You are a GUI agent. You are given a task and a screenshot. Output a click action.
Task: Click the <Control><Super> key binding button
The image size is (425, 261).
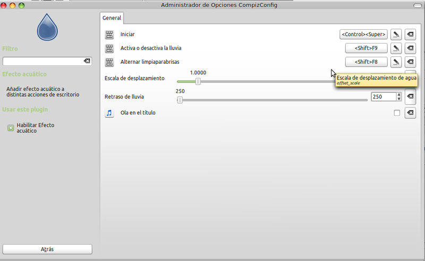point(363,35)
